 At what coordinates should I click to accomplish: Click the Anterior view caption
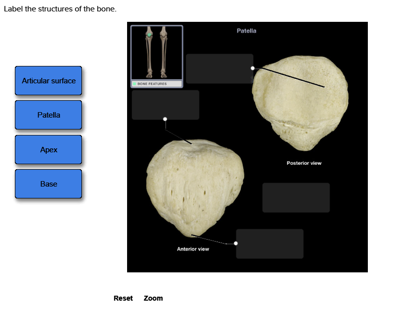(193, 249)
